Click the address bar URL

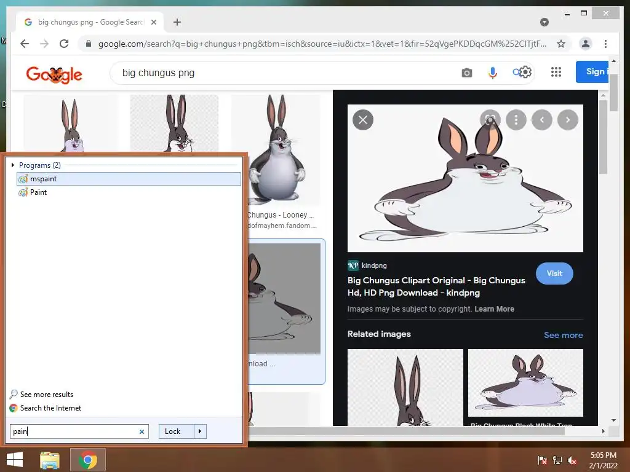tap(322, 44)
